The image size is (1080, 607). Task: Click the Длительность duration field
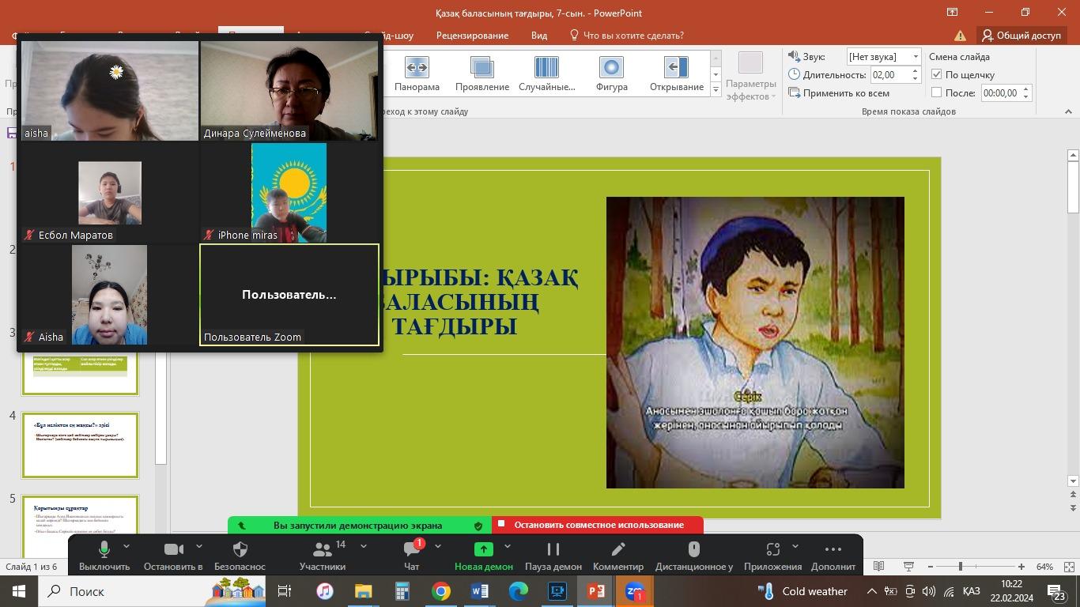click(889, 74)
